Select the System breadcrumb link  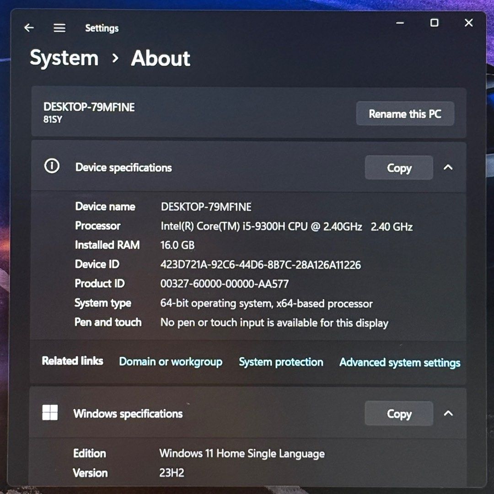[64, 58]
